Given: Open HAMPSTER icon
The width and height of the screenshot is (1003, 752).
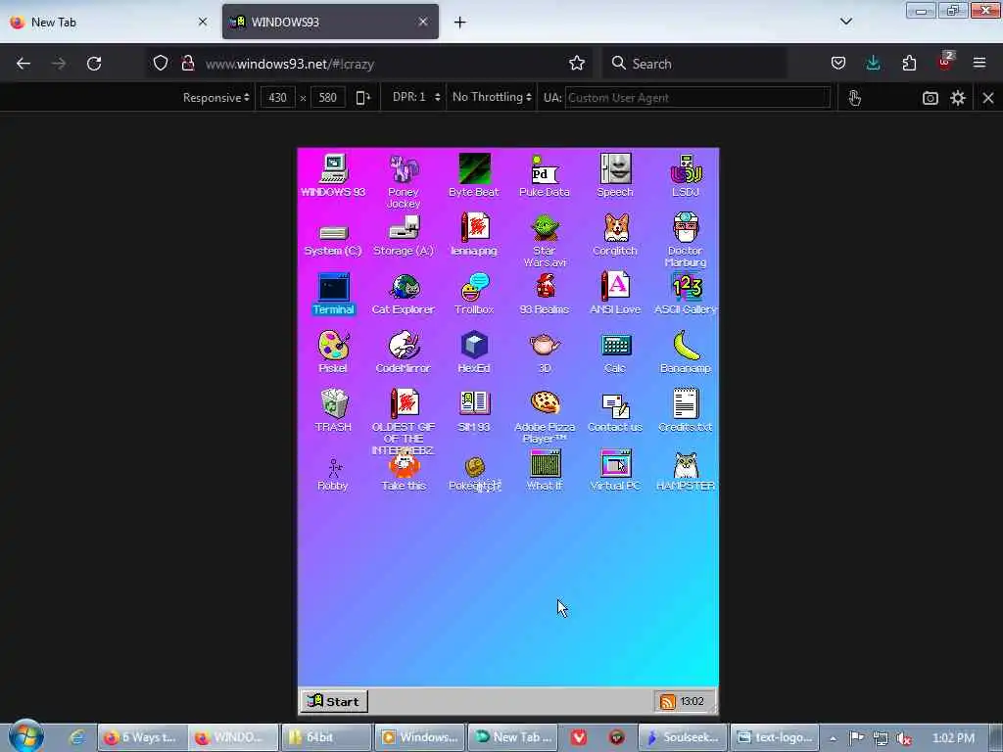Looking at the screenshot, I should (686, 464).
